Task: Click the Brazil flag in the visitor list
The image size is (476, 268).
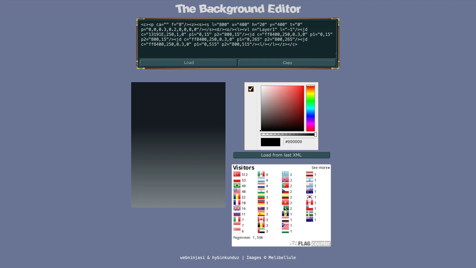Action: coord(237,186)
